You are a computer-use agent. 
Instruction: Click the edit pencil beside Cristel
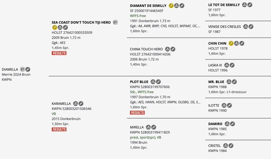(x=231, y=146)
